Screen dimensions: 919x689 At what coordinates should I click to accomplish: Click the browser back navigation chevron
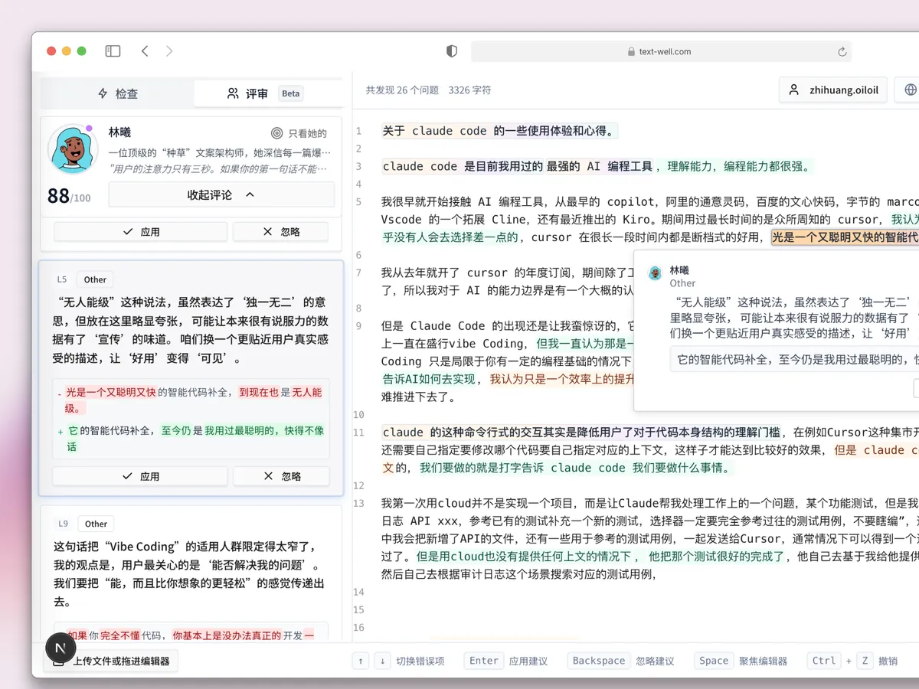point(145,51)
